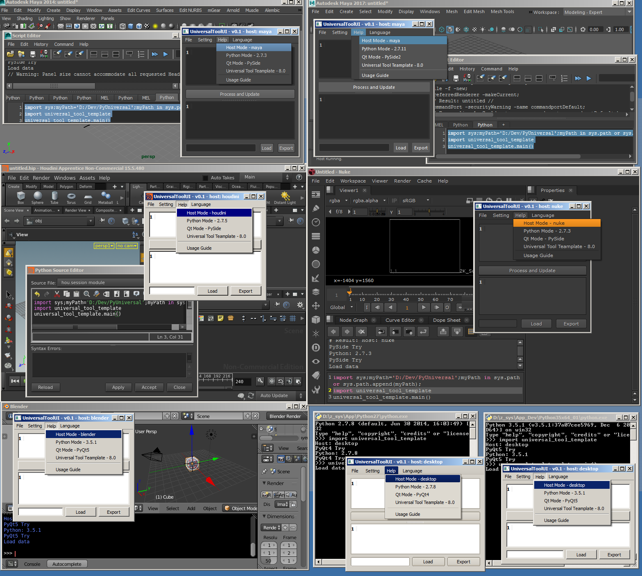
Task: Click single-arrow Execute icon in Maya 2014 Script Editor
Action: [166, 54]
